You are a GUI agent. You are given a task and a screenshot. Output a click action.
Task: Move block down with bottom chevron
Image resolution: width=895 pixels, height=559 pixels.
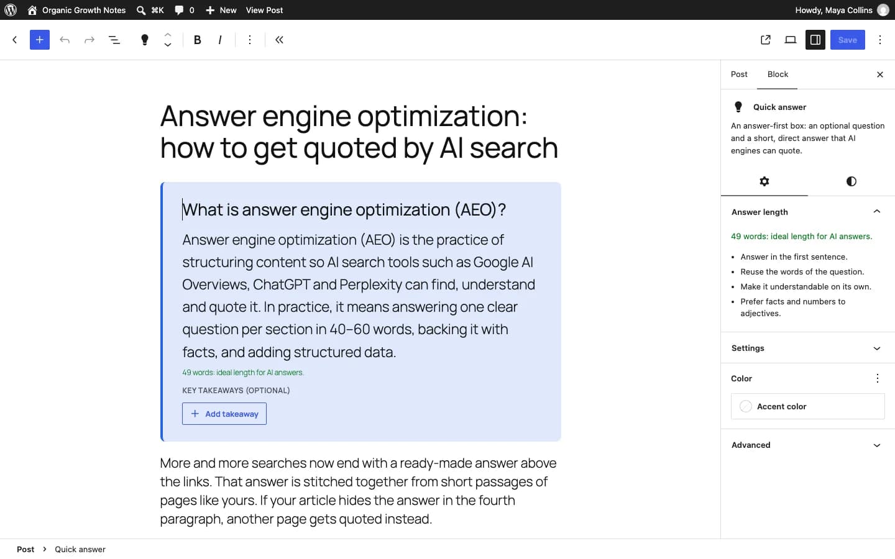pyautogui.click(x=168, y=45)
